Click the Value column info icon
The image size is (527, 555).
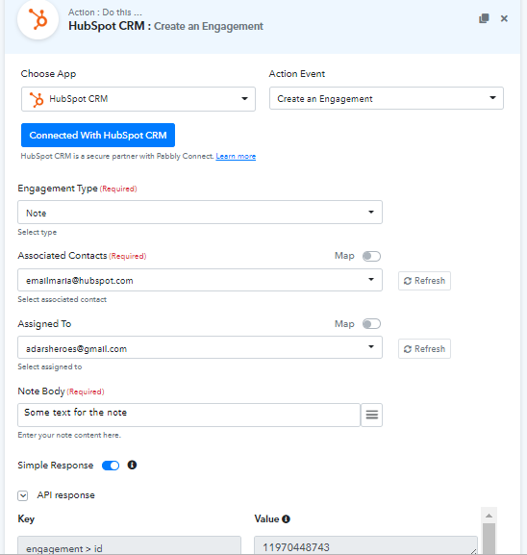[286, 518]
